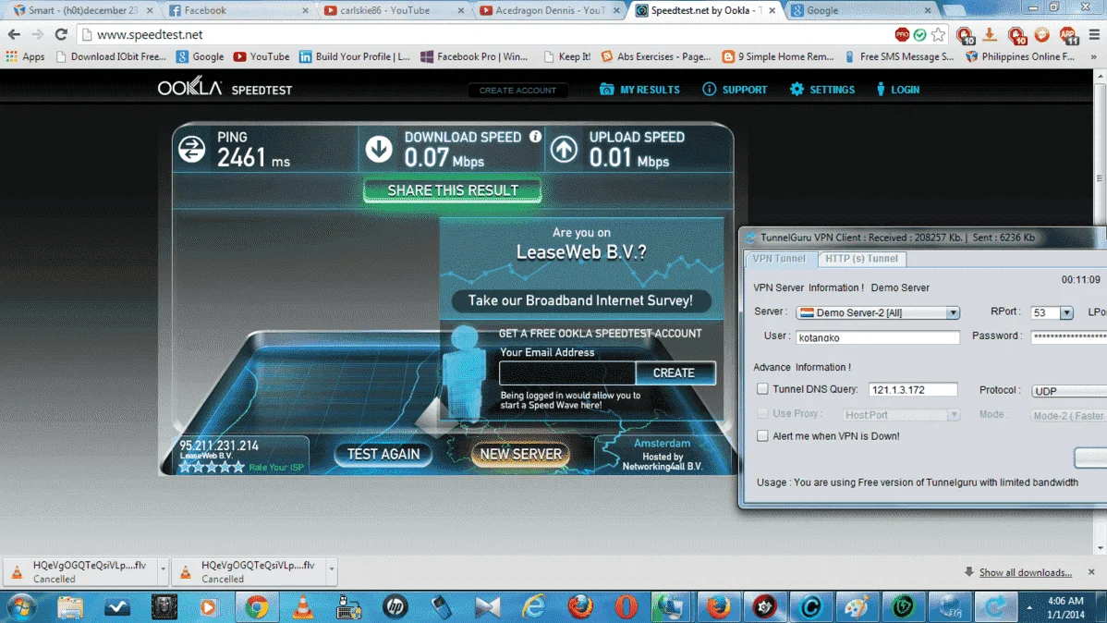Click the NEW SERVER button
Image resolution: width=1107 pixels, height=623 pixels.
tap(521, 454)
